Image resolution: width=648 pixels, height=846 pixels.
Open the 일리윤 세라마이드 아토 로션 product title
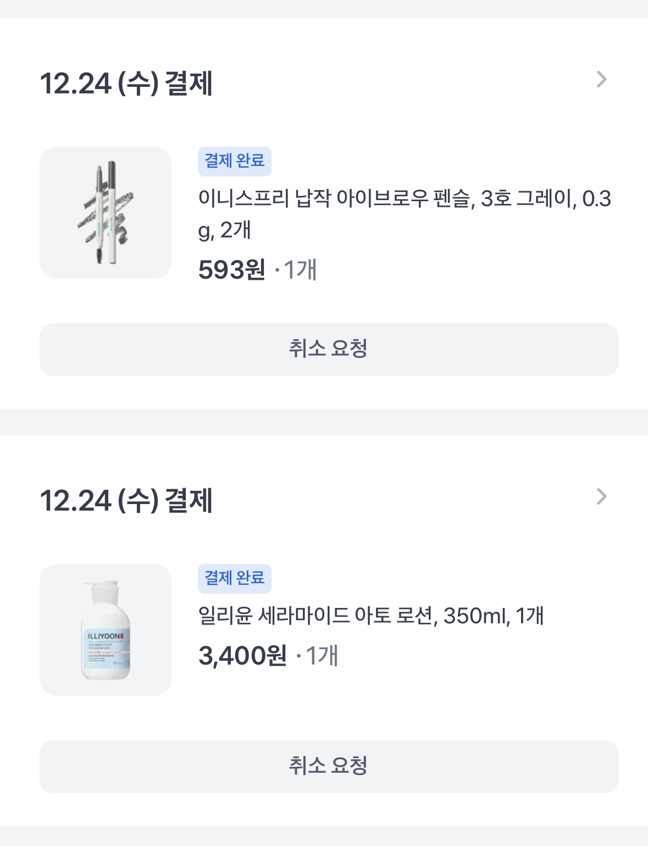point(371,616)
